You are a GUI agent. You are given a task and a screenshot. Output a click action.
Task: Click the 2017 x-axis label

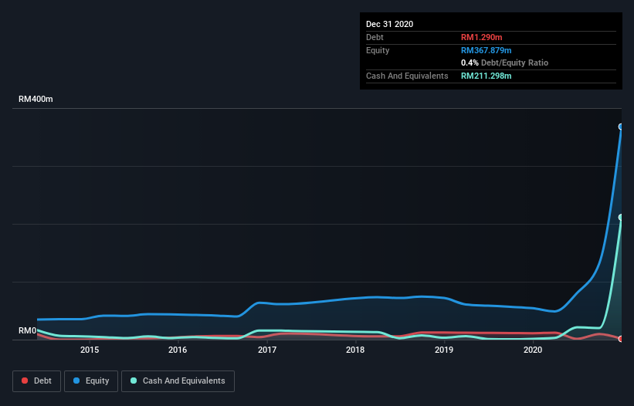(267, 350)
